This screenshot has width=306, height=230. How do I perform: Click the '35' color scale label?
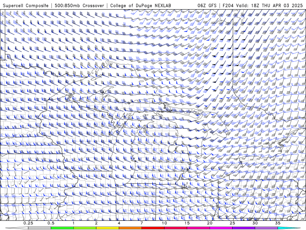point(278,223)
